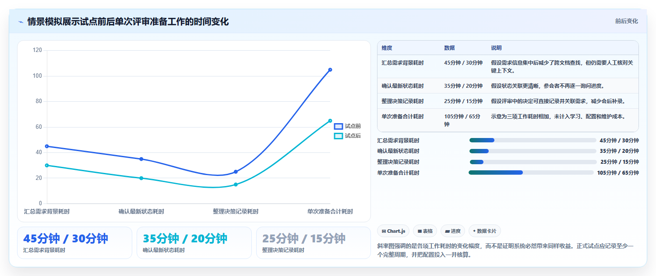Click the 汇总需求背景耗时 progress bar
Viewport: 656px width, 276px height.
[x=533, y=140]
